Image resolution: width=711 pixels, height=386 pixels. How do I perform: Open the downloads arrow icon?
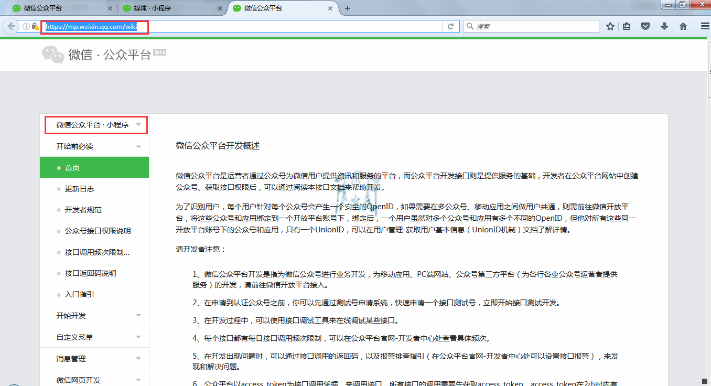(x=664, y=26)
